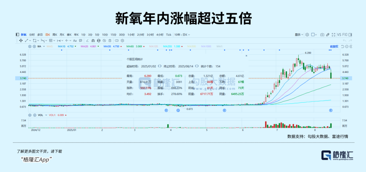Open MA indicator settings gear
The width and height of the screenshot is (366, 172).
point(30,46)
